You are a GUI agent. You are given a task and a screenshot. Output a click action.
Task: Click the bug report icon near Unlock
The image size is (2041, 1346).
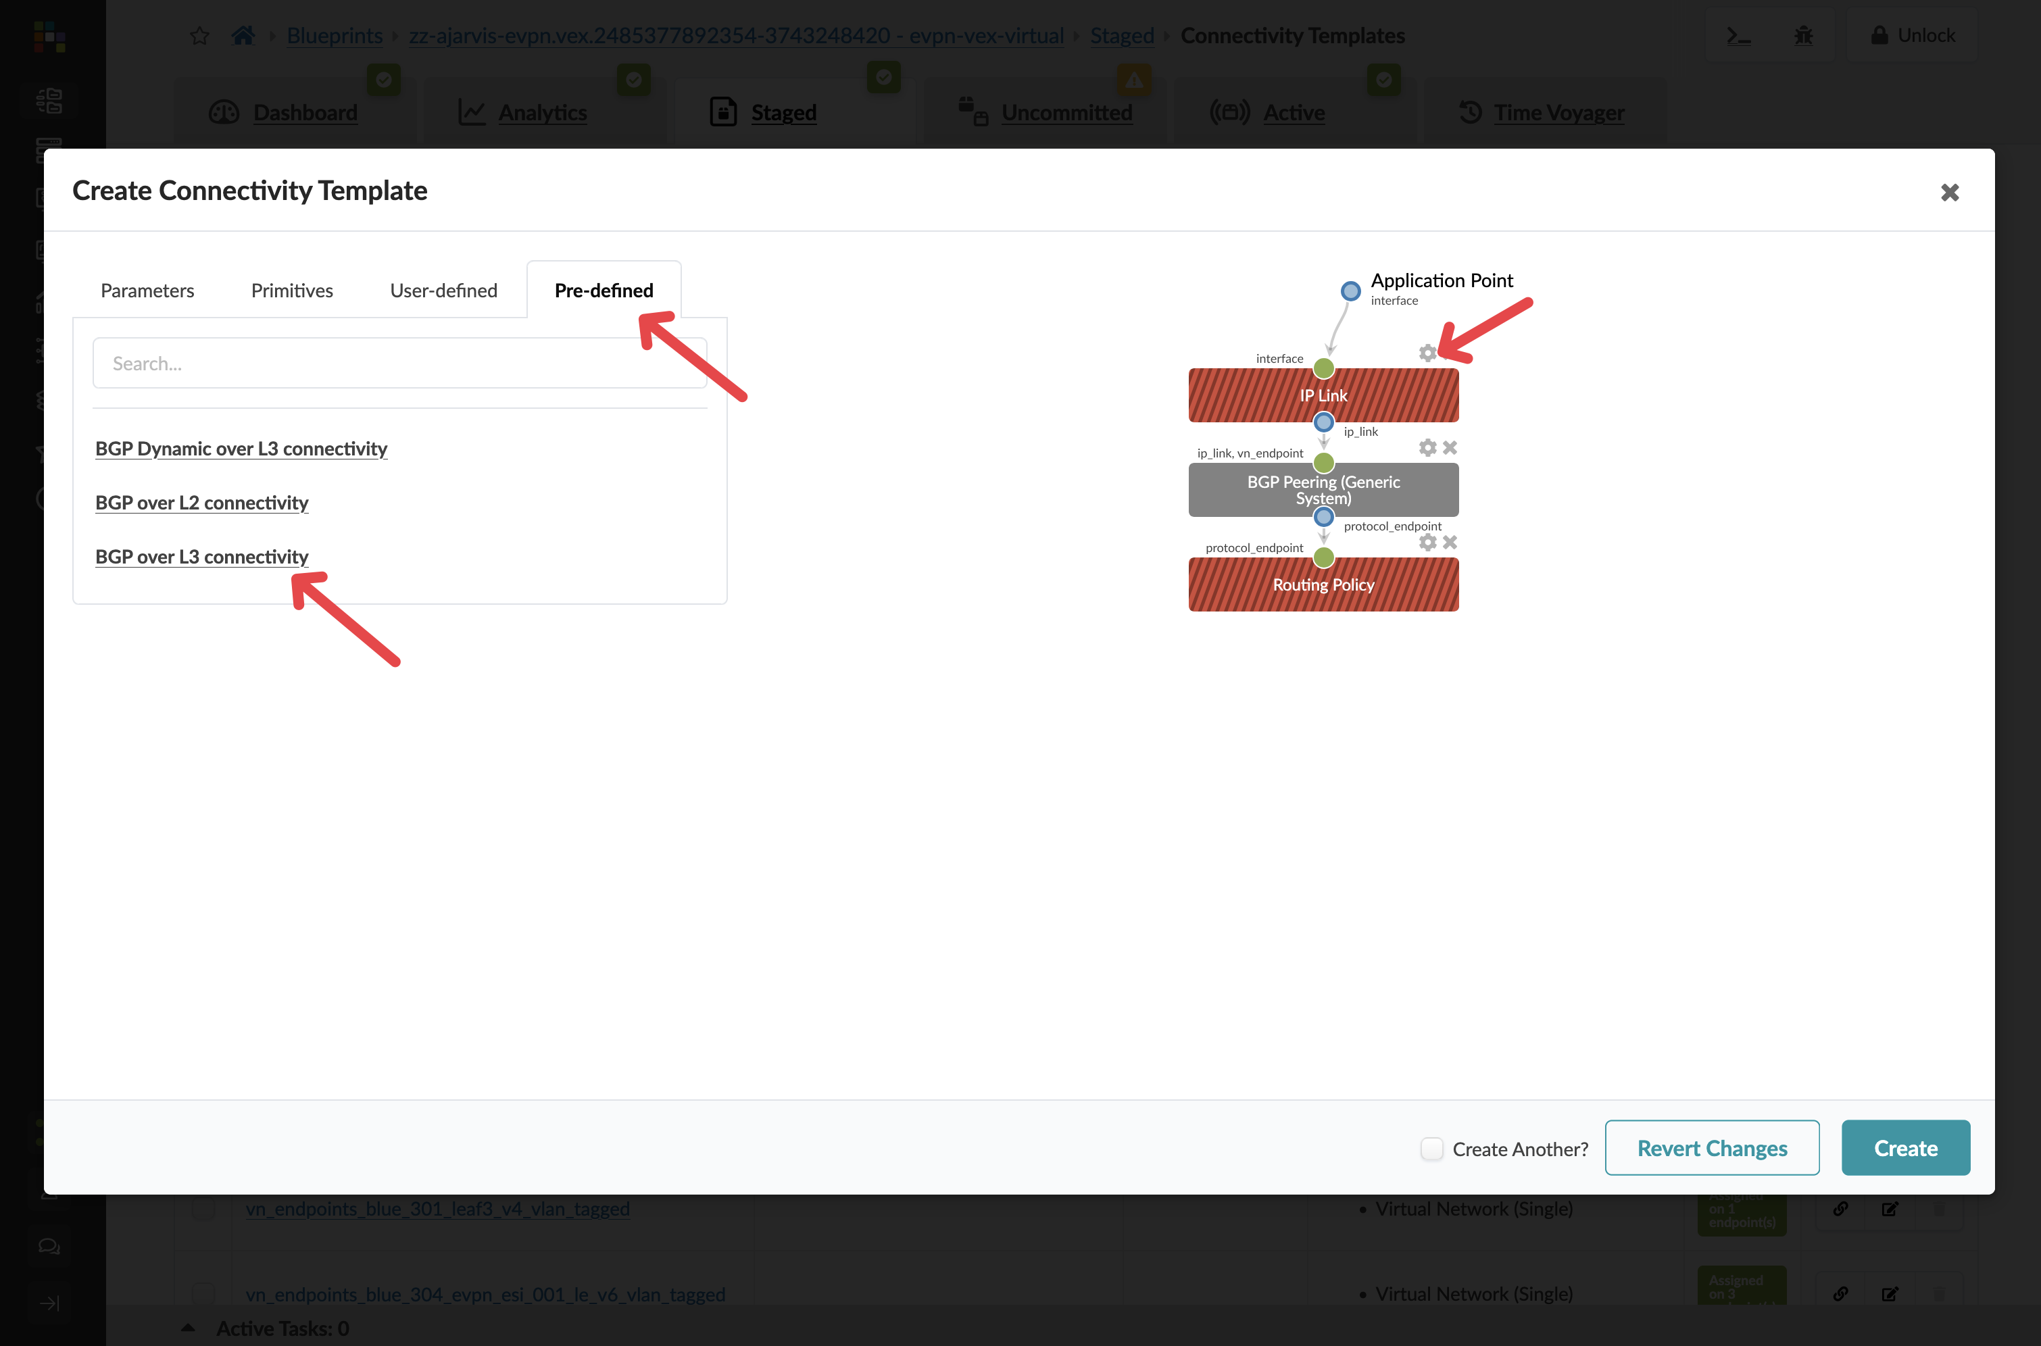pos(1804,35)
